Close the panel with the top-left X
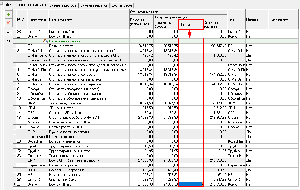The image size is (300, 190). pyautogui.click(x=1, y=2)
